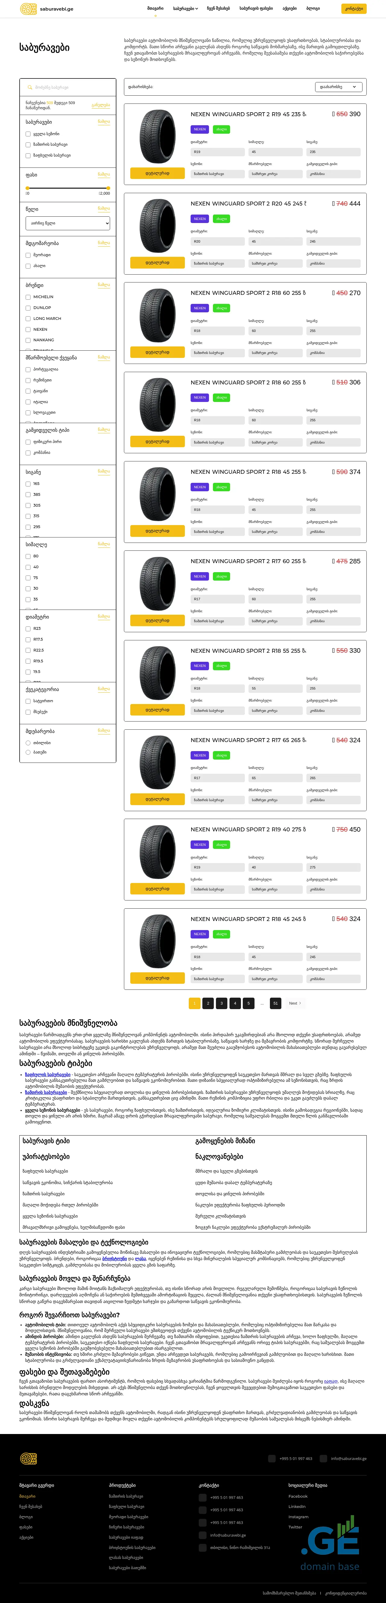Click the saburavebi.ge logo in the header
Screen dimensions: 386x1603
click(47, 9)
